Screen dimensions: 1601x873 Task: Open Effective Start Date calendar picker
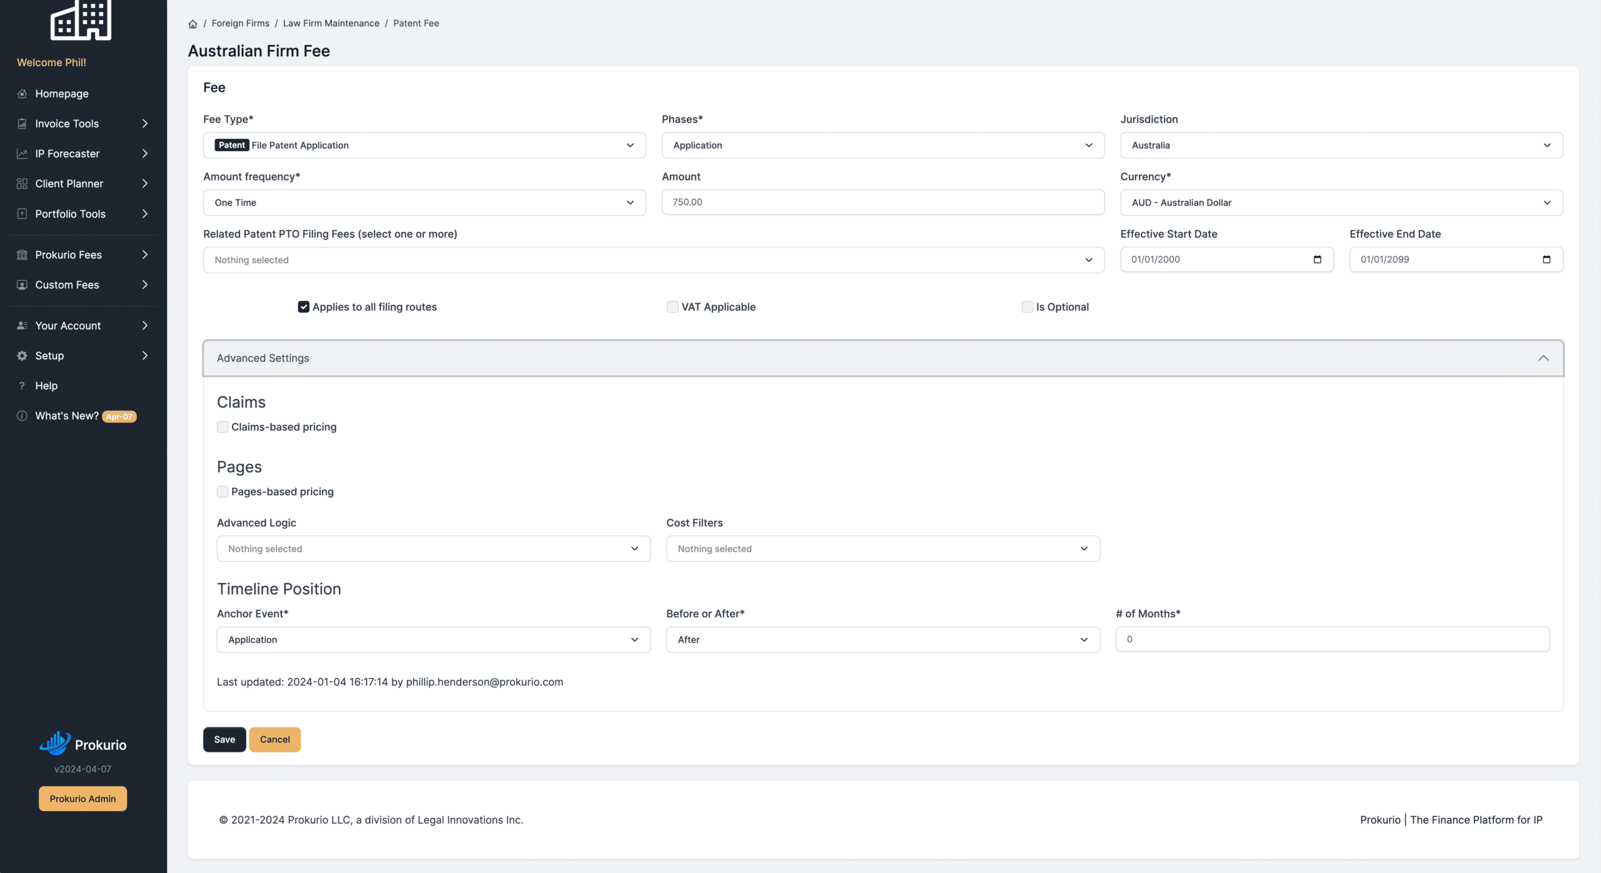(x=1317, y=260)
